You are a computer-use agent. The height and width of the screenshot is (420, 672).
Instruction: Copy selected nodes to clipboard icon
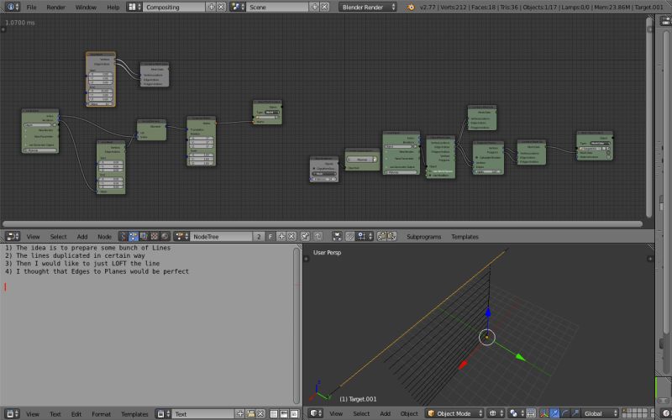click(x=381, y=236)
